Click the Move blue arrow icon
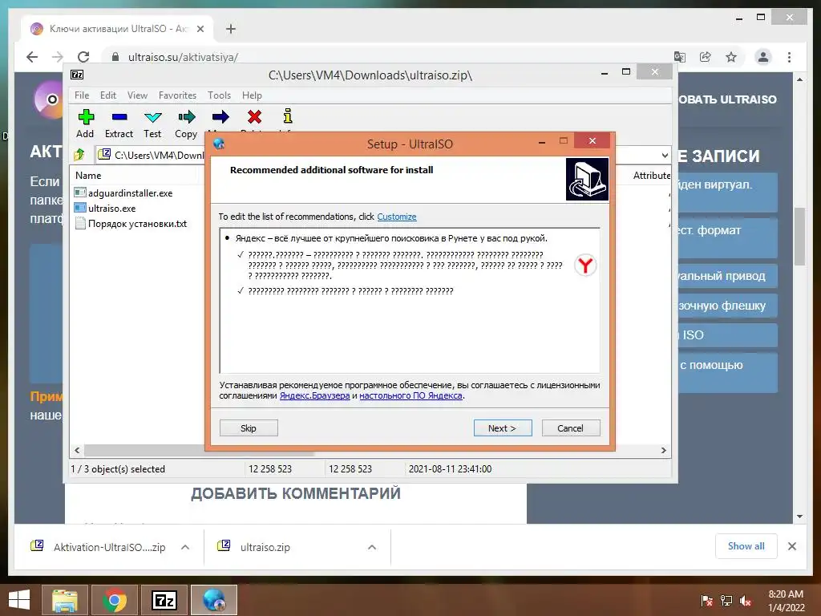Screen dimensions: 821x616 (220, 117)
